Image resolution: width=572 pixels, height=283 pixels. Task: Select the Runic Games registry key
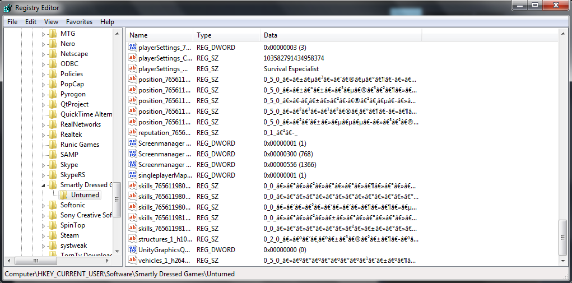coord(80,145)
